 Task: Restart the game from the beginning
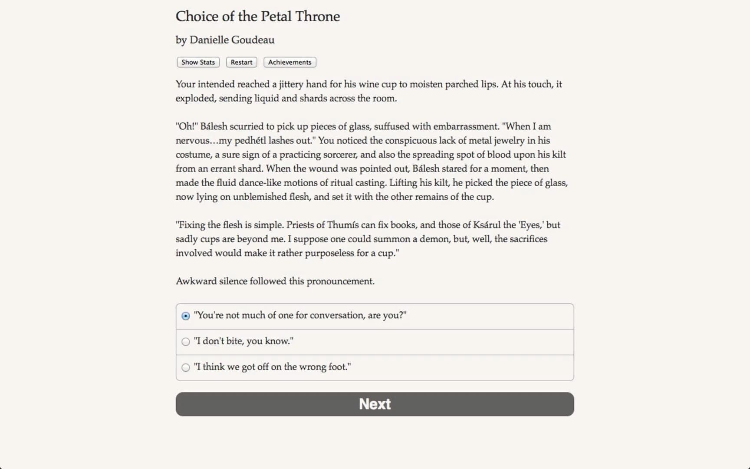click(241, 62)
